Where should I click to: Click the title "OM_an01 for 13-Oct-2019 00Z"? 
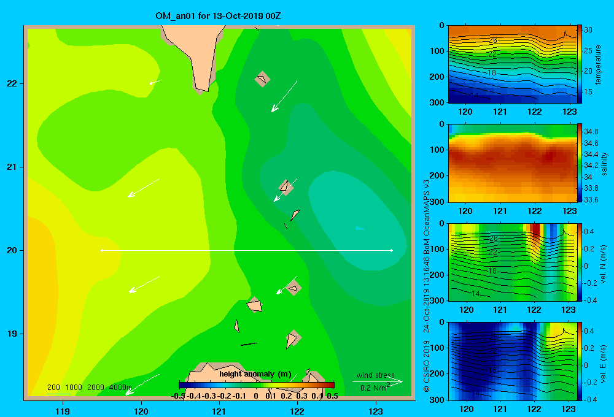pyautogui.click(x=218, y=16)
